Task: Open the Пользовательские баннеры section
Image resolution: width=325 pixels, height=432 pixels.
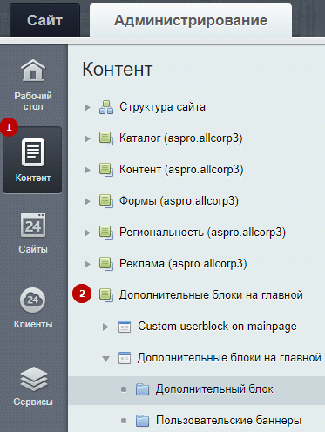Action: (x=228, y=421)
